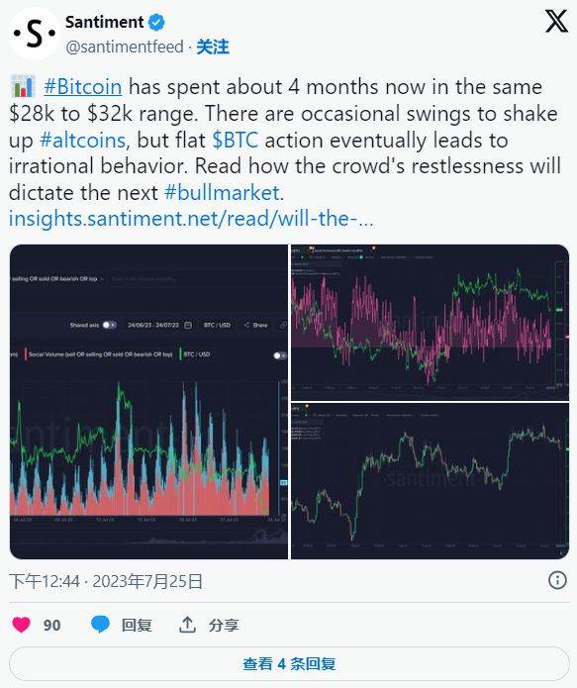The height and width of the screenshot is (688, 577).
Task: Click the blue verified badge
Action: 156,23
